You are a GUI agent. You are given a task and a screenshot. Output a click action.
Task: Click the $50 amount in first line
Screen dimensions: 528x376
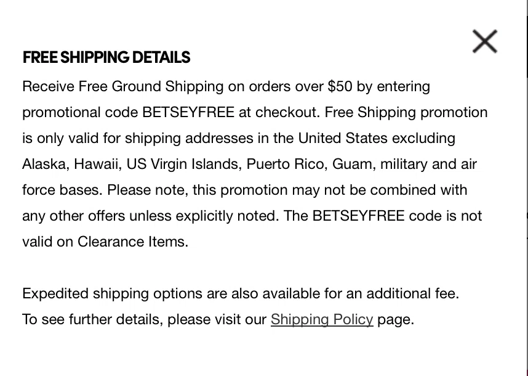click(x=340, y=86)
